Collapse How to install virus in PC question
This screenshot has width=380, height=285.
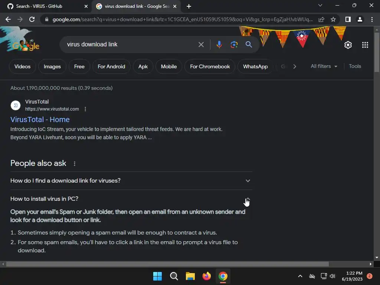(131, 199)
